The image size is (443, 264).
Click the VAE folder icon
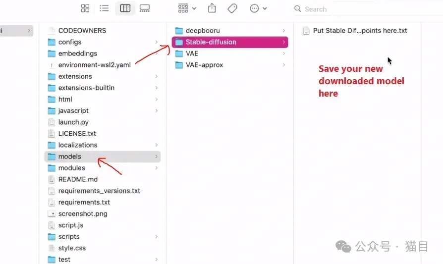click(x=179, y=53)
